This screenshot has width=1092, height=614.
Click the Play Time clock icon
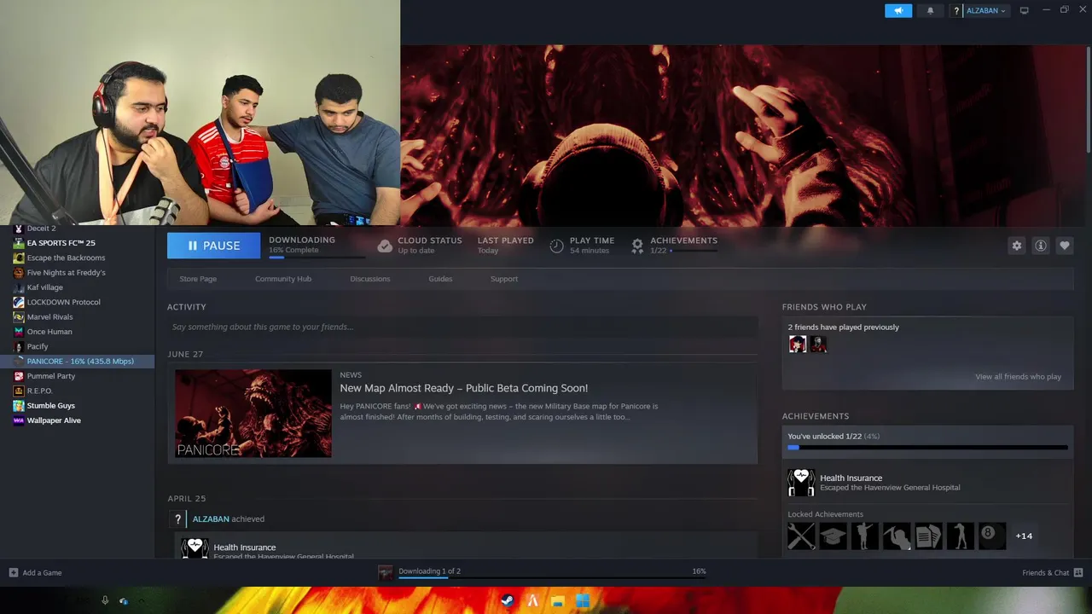tap(556, 246)
